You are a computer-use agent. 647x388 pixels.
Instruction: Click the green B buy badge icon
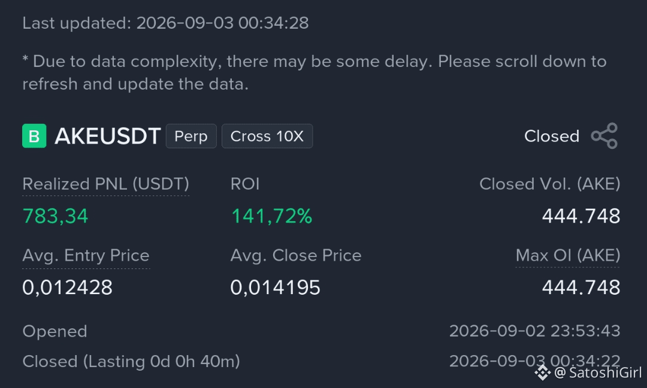[34, 136]
